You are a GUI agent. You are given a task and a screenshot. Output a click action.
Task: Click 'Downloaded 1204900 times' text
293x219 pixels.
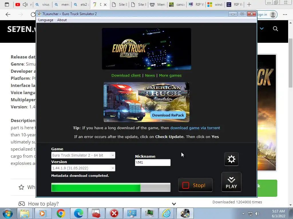[237, 202]
